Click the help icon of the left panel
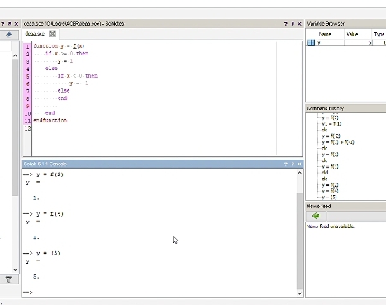This screenshot has height=305, width=386. tap(2, 24)
